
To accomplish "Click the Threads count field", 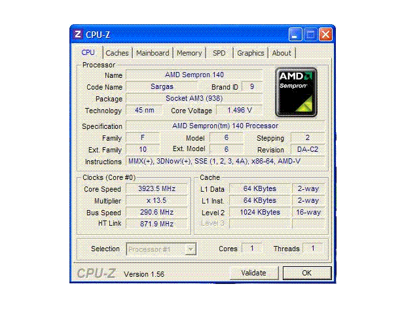I will click(x=313, y=248).
